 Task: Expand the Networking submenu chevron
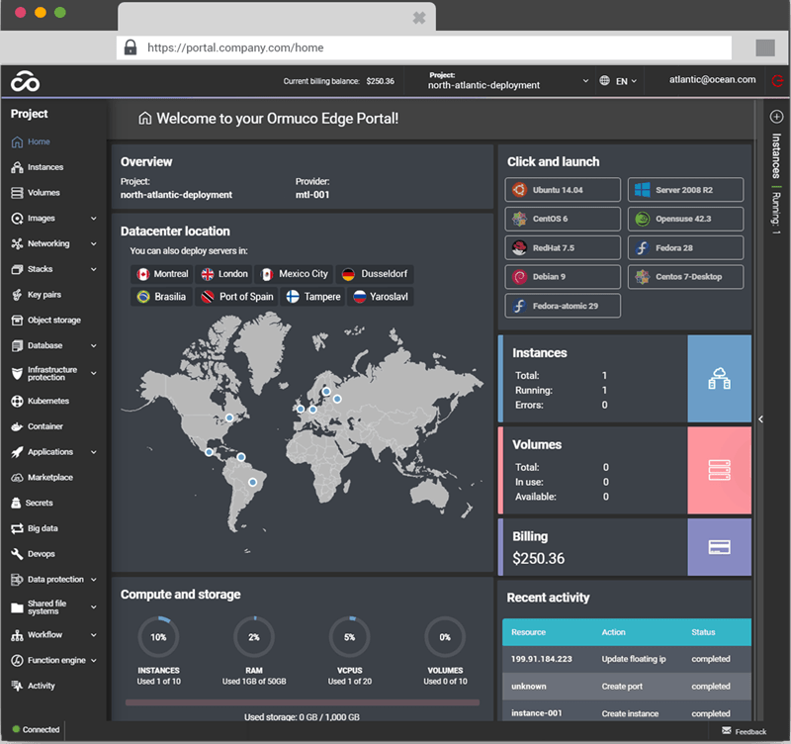click(x=93, y=243)
